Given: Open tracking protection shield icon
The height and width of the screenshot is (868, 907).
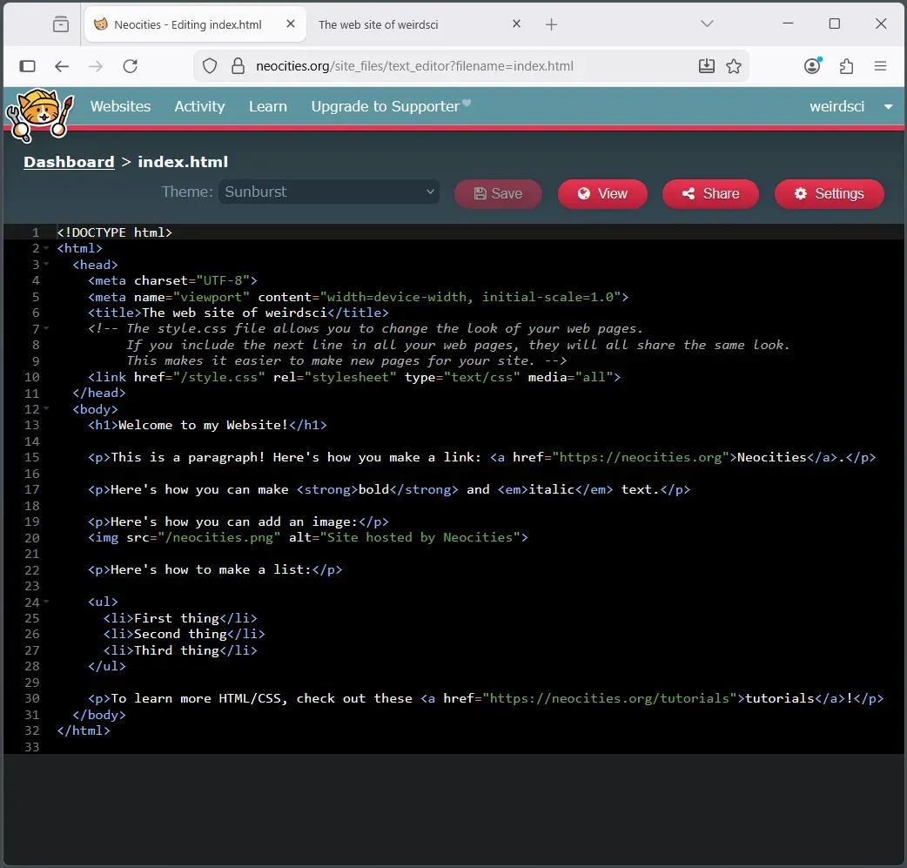Looking at the screenshot, I should pos(210,66).
